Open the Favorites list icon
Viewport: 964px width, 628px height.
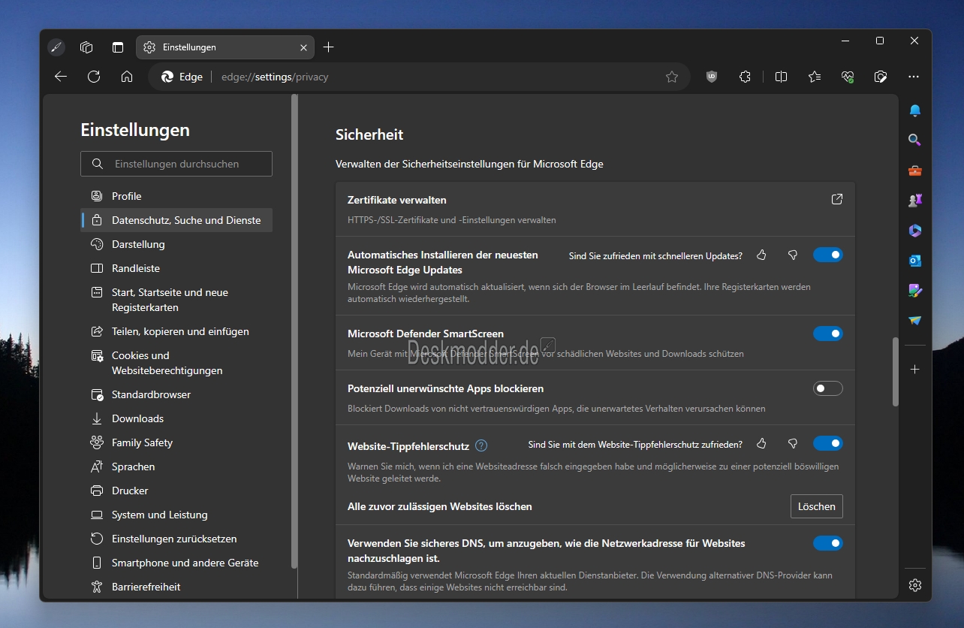click(x=815, y=77)
